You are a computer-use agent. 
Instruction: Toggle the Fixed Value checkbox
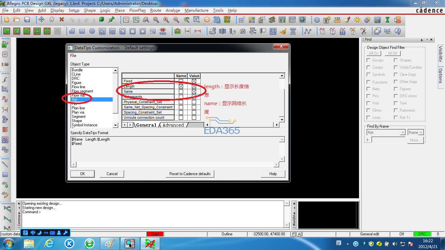194,81
